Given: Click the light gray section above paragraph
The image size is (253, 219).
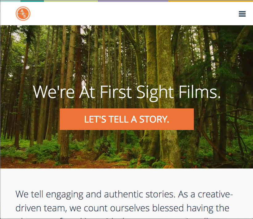Looking at the screenshot, I should [127, 177].
